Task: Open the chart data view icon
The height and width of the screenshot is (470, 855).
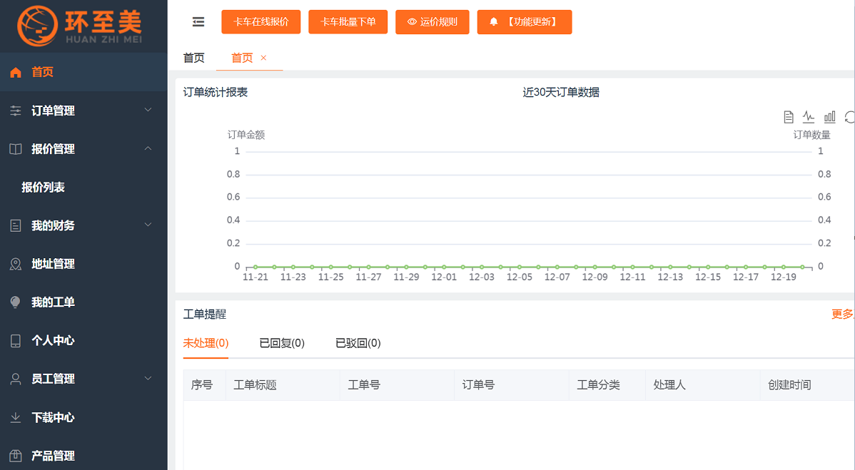Action: (x=787, y=116)
